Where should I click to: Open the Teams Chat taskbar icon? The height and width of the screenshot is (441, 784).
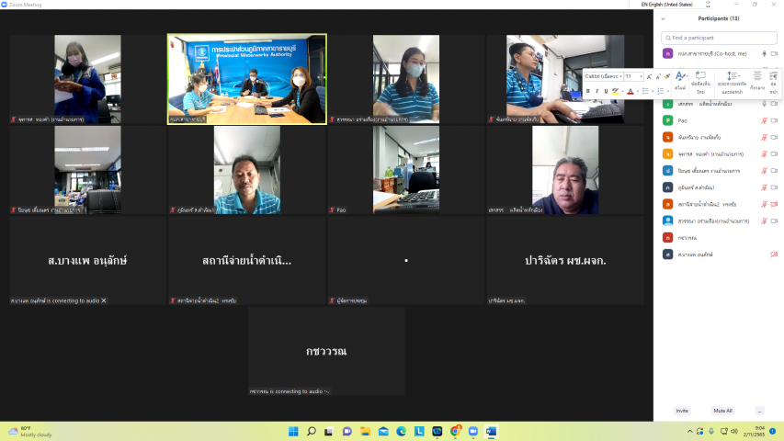coord(347,431)
